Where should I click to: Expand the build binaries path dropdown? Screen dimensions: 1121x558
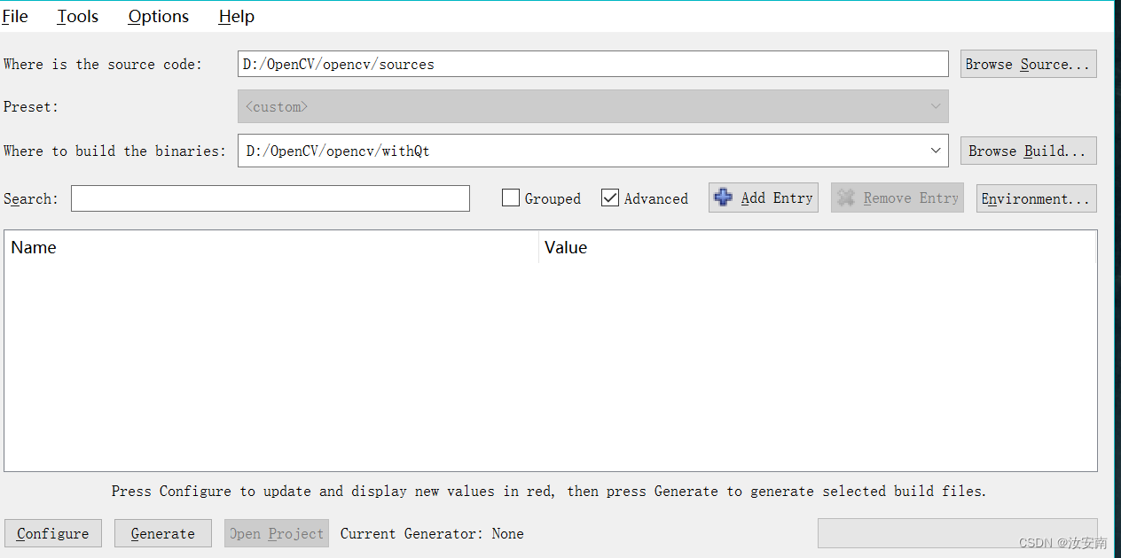click(936, 150)
